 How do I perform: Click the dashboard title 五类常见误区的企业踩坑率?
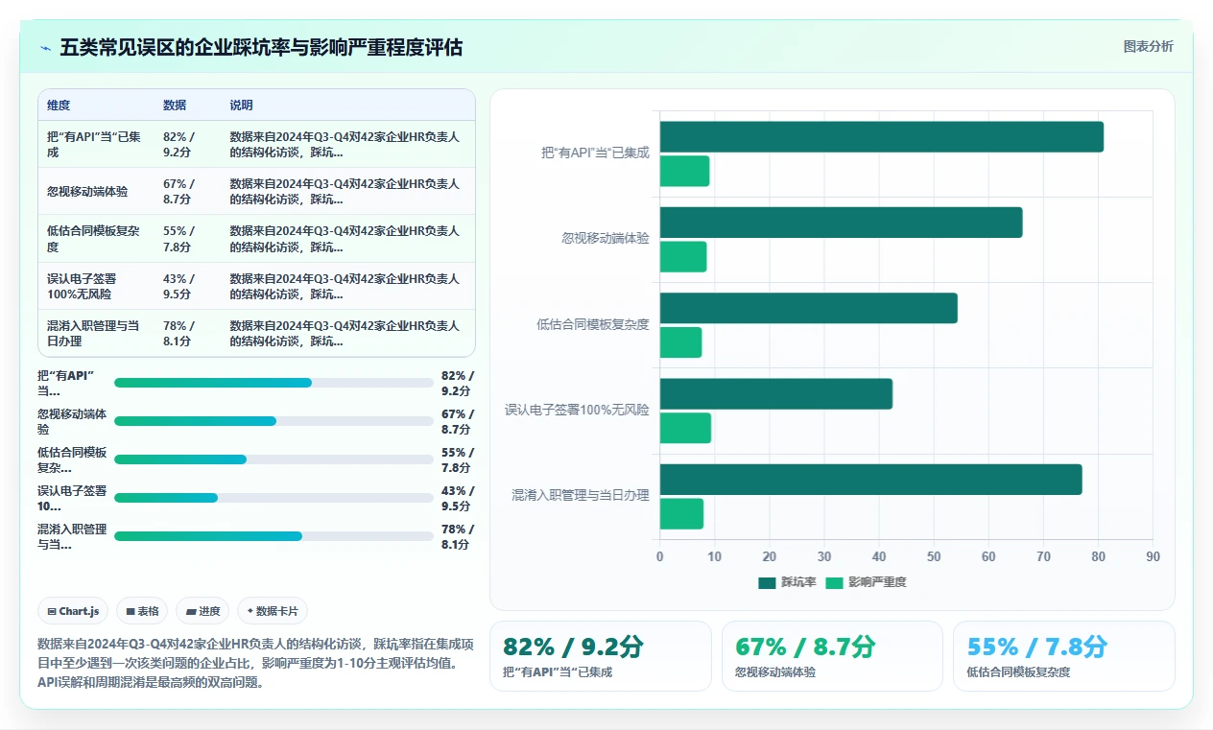click(x=261, y=47)
